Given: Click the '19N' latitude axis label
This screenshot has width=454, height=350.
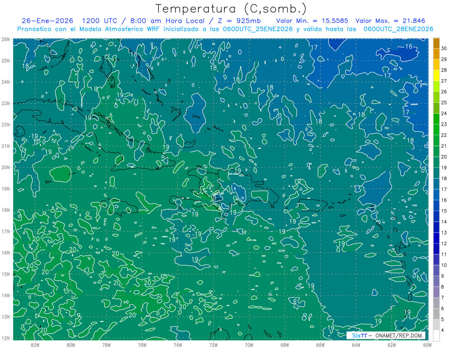Looking at the screenshot, I should (x=5, y=188).
